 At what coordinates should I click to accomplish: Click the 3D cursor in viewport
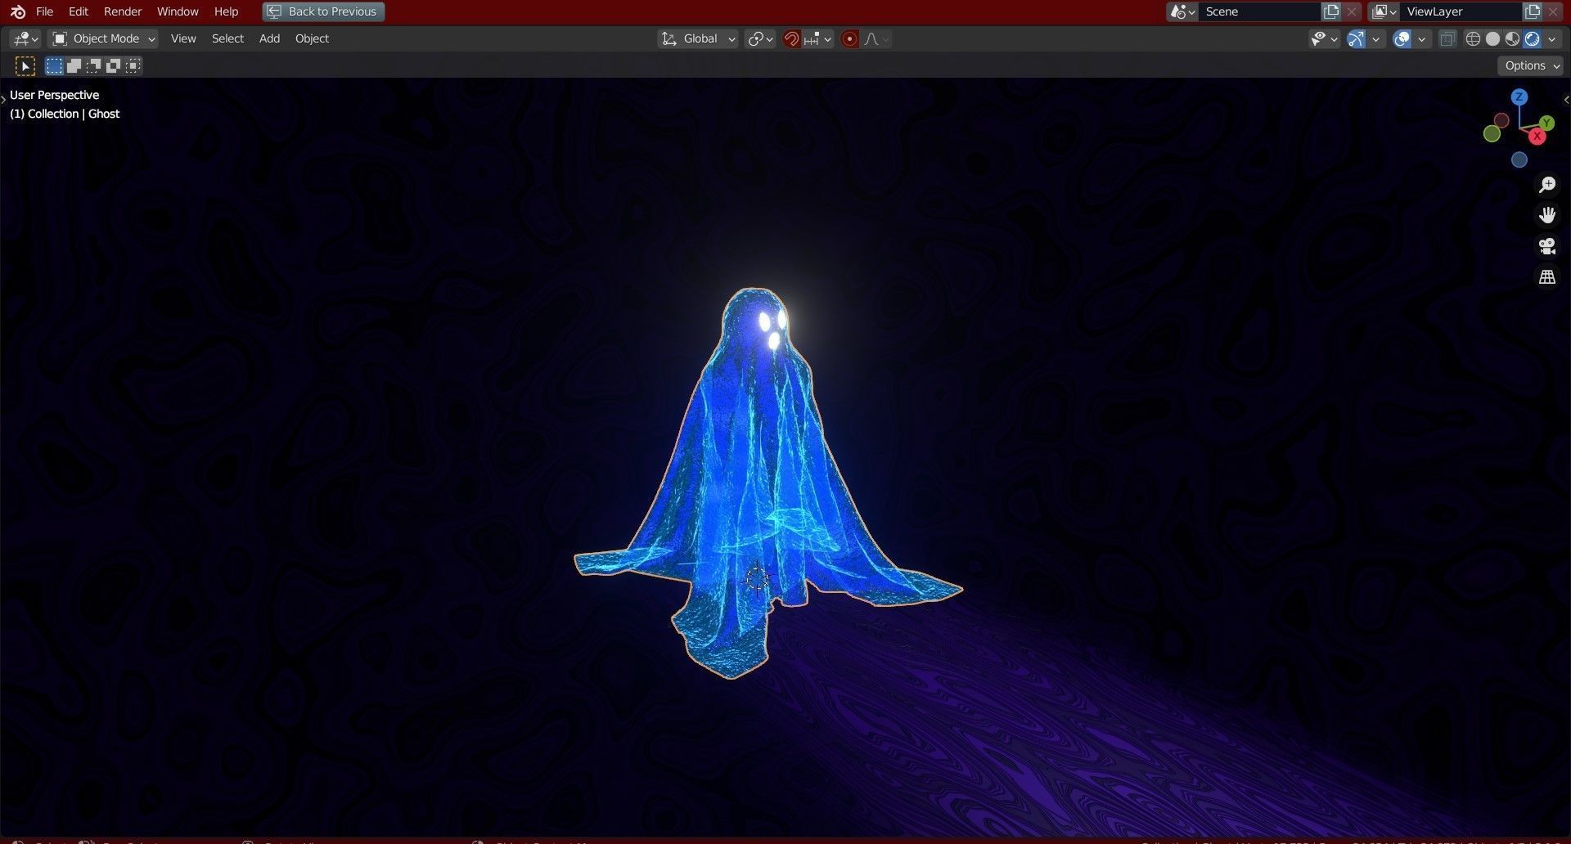click(758, 578)
